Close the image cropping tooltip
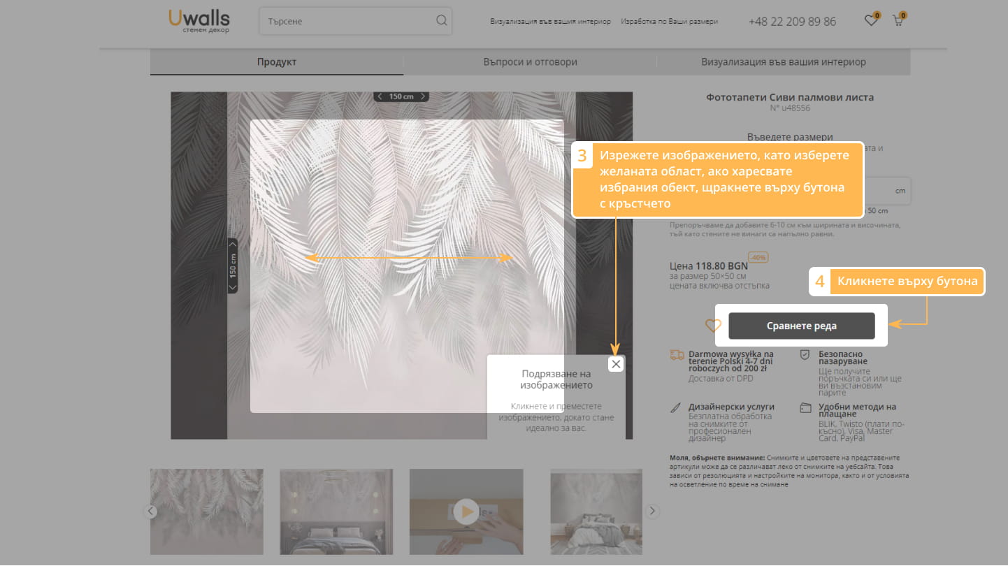The image size is (1008, 566). pyautogui.click(x=616, y=364)
